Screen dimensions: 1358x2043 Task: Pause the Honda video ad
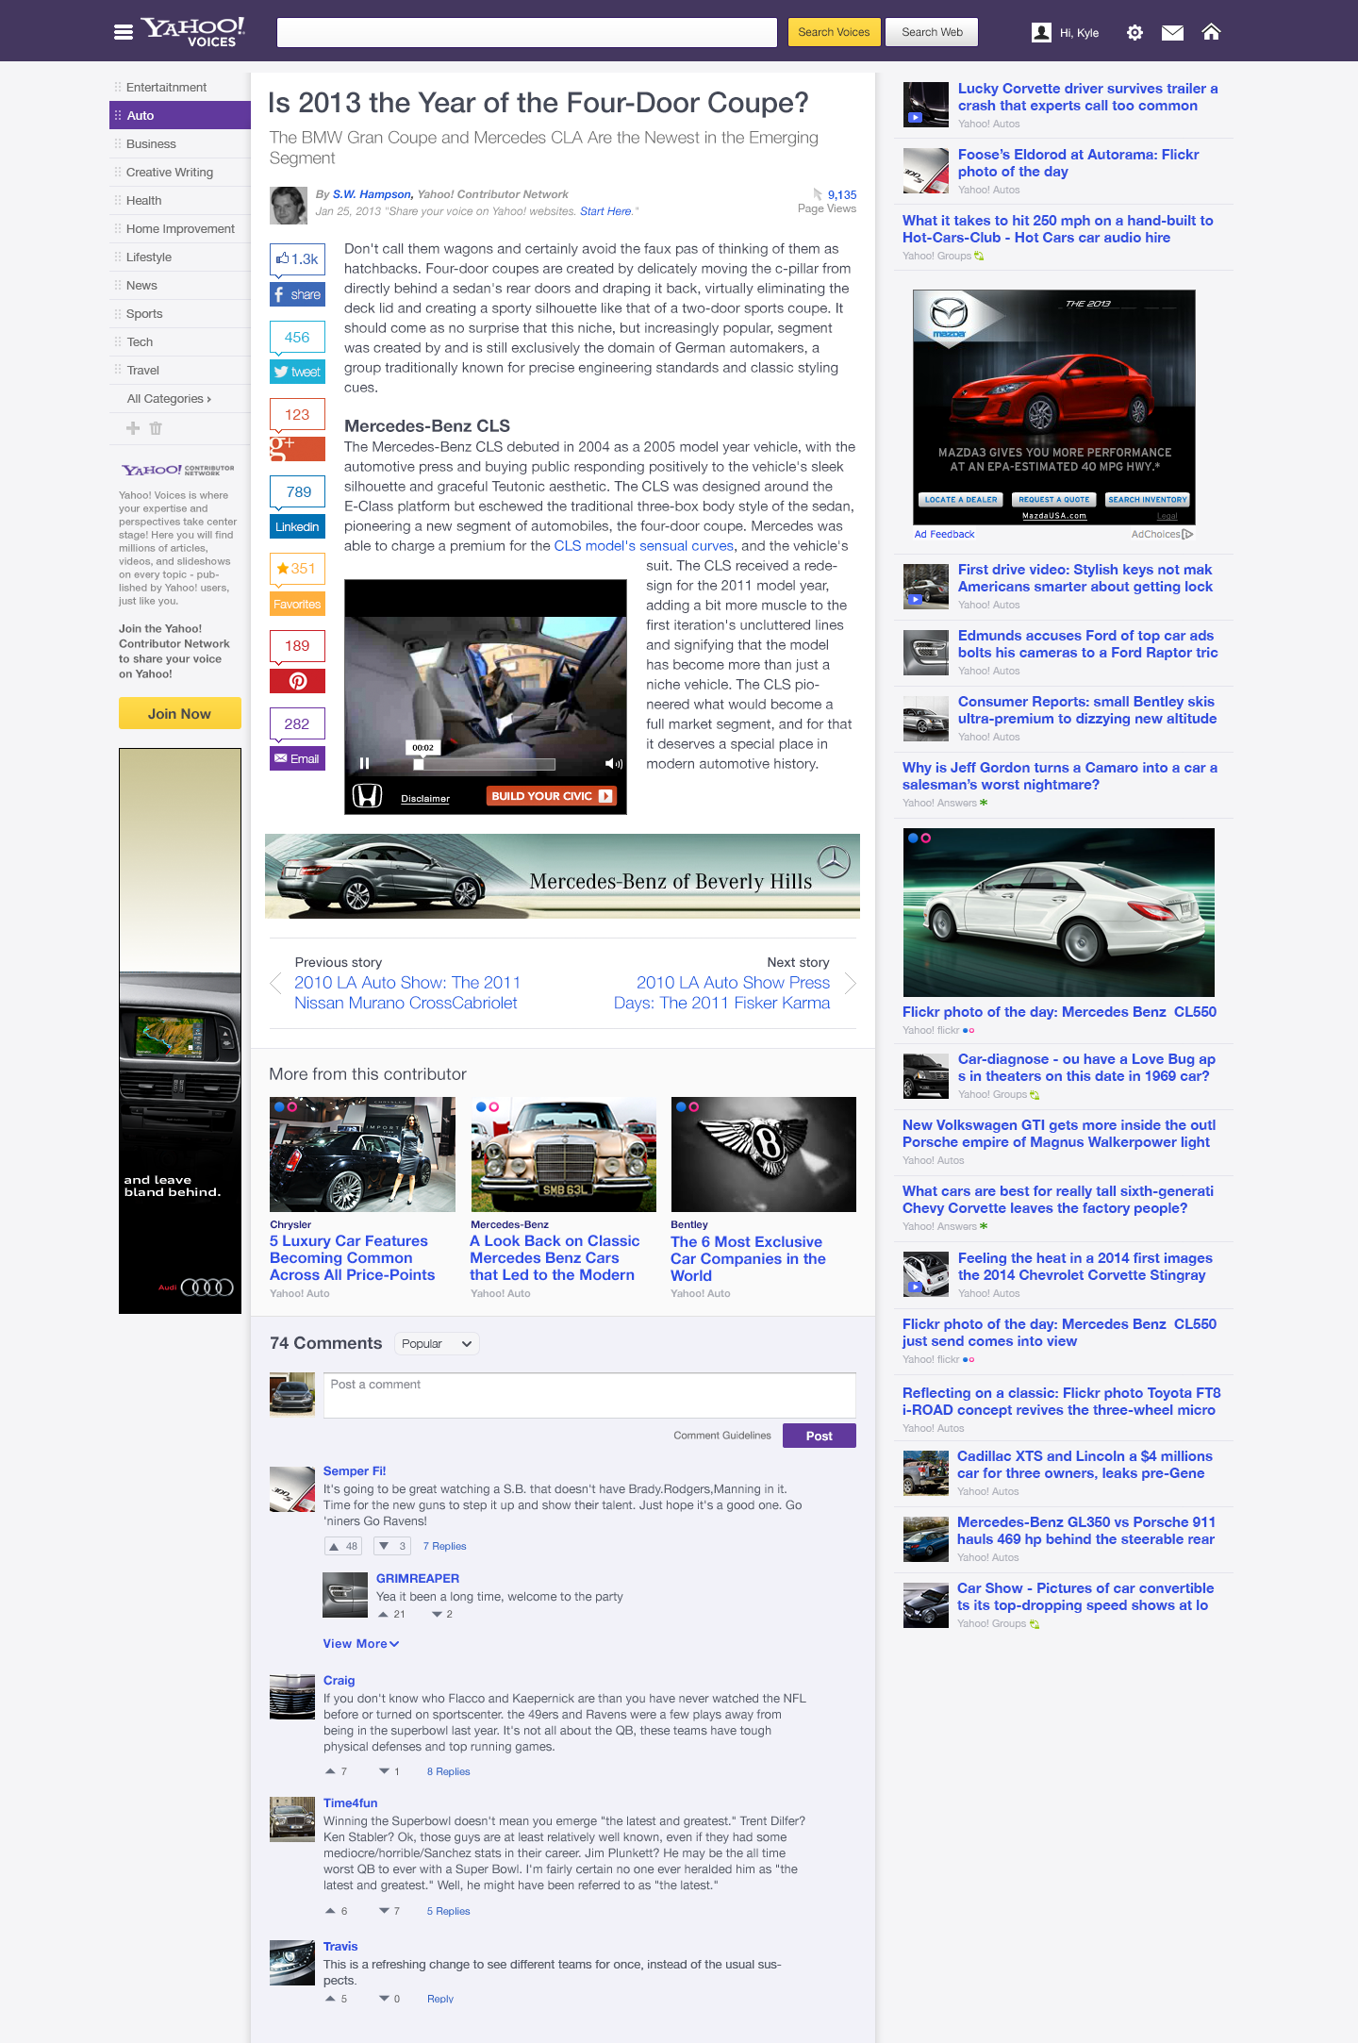pyautogui.click(x=364, y=763)
